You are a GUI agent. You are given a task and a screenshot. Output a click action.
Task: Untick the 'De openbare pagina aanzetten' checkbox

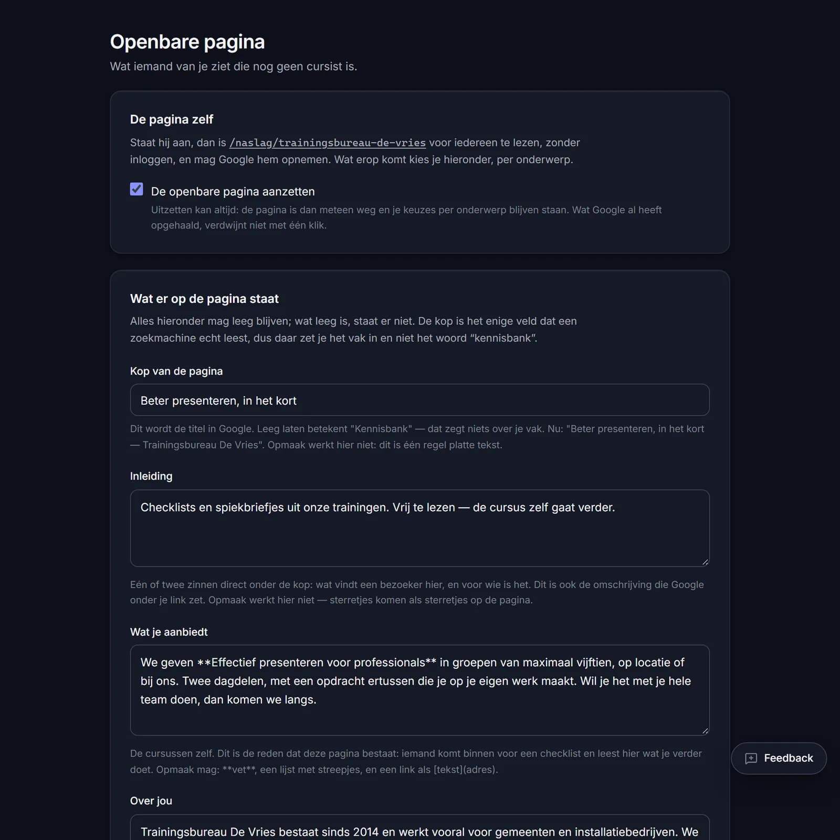click(x=136, y=189)
